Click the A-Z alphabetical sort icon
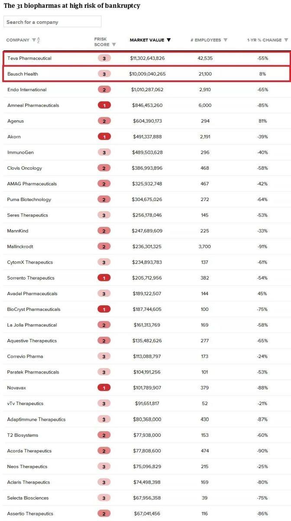This screenshot has width=291, height=521. (39, 40)
